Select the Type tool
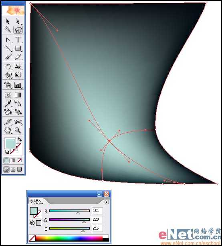Screen dimensions: 222x246 [18, 40]
